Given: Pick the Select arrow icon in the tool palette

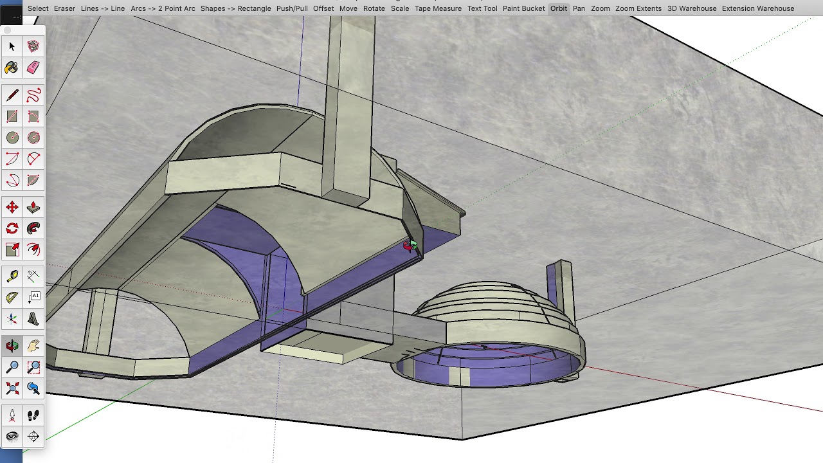Looking at the screenshot, I should pyautogui.click(x=12, y=46).
